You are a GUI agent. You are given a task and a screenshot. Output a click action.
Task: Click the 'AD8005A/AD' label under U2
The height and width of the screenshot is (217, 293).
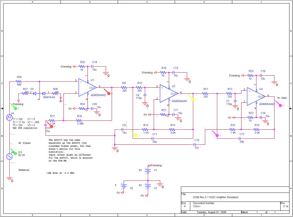(179, 101)
